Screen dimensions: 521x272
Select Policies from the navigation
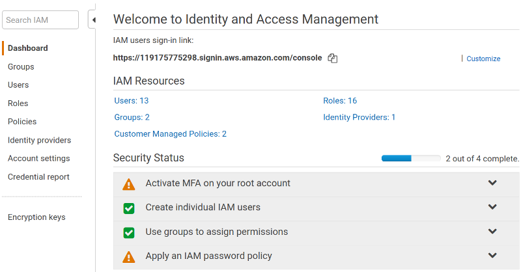click(x=22, y=122)
